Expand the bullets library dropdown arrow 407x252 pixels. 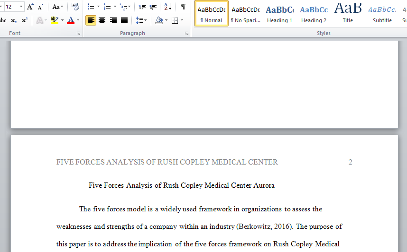tap(98, 7)
